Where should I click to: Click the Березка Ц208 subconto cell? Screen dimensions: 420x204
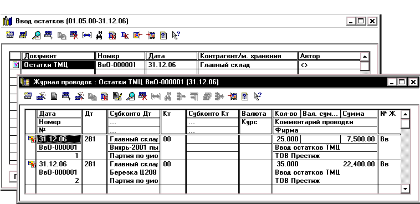coord(134,172)
